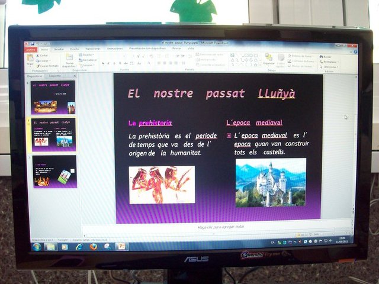The width and height of the screenshot is (379, 284).
Task: Click the notes field 'Haga clic para agregar notas'
Action: point(221,227)
